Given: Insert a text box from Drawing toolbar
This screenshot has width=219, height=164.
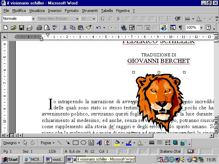Looking at the screenshot, I should [x=91, y=143].
